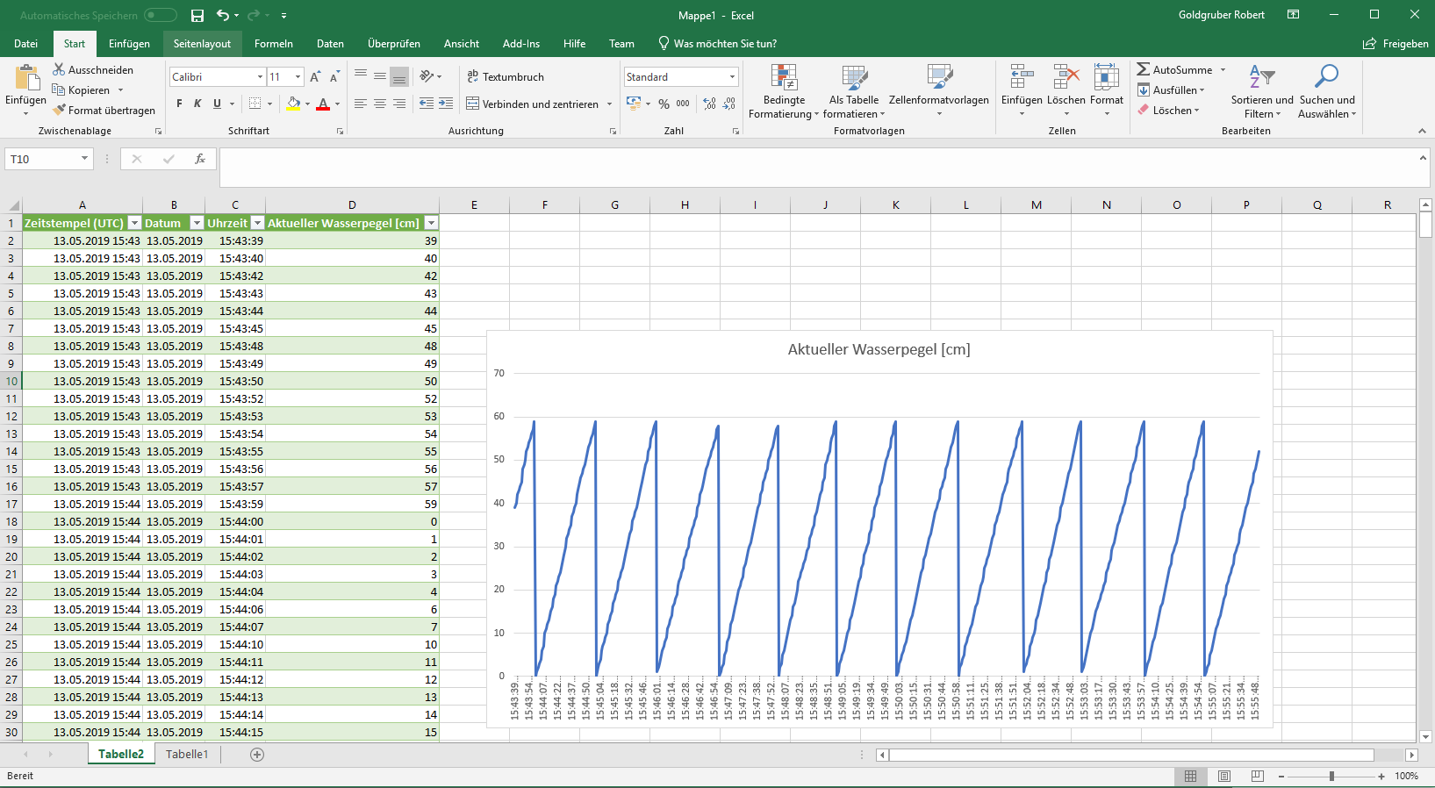Screen dimensions: 1435x788
Task: Open filter dropdown for Uhrzeit column
Action: tap(257, 223)
